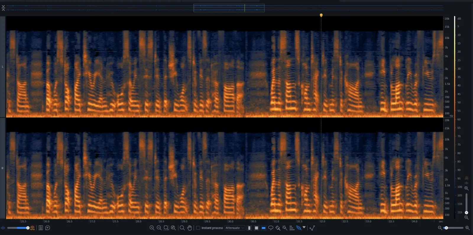Click the yellow playhead marker at 32.0
The height and width of the screenshot is (235, 473).
pyautogui.click(x=321, y=15)
